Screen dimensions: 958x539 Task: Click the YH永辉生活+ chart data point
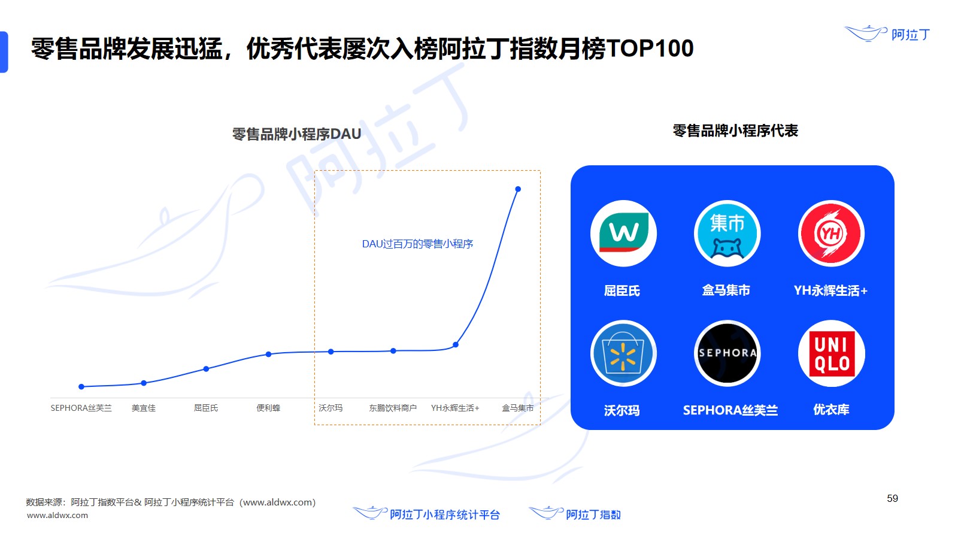click(456, 345)
